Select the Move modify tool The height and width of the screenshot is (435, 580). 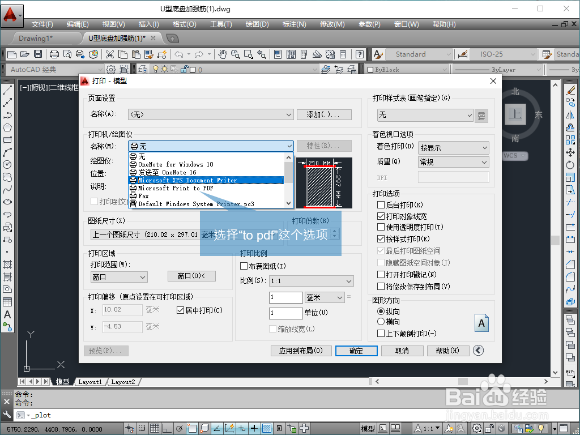pos(570,152)
